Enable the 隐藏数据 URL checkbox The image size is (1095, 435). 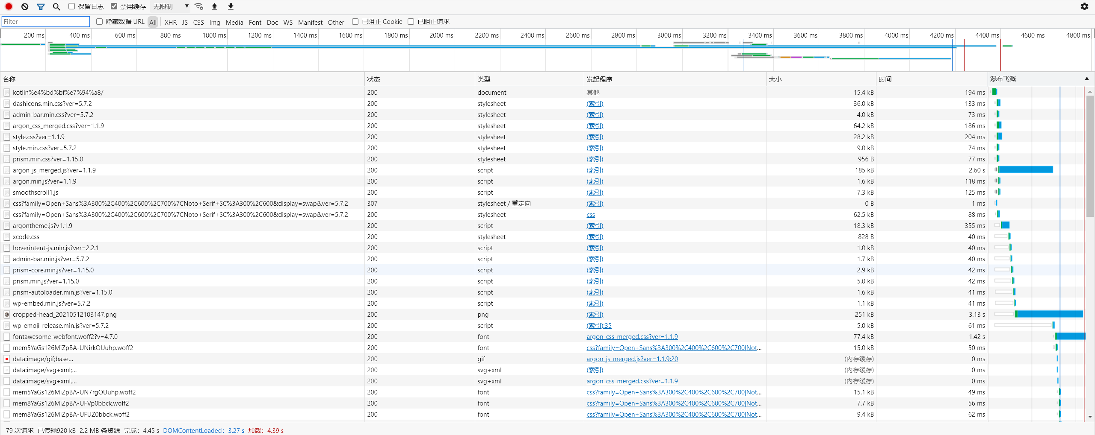click(x=99, y=21)
